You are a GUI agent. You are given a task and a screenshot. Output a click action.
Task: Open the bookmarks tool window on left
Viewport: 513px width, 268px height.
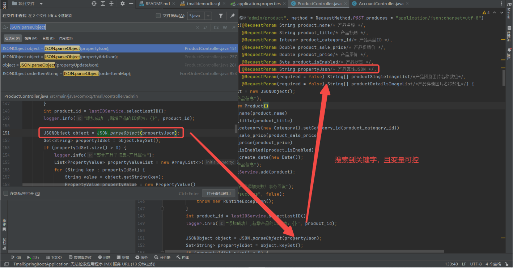4,225
